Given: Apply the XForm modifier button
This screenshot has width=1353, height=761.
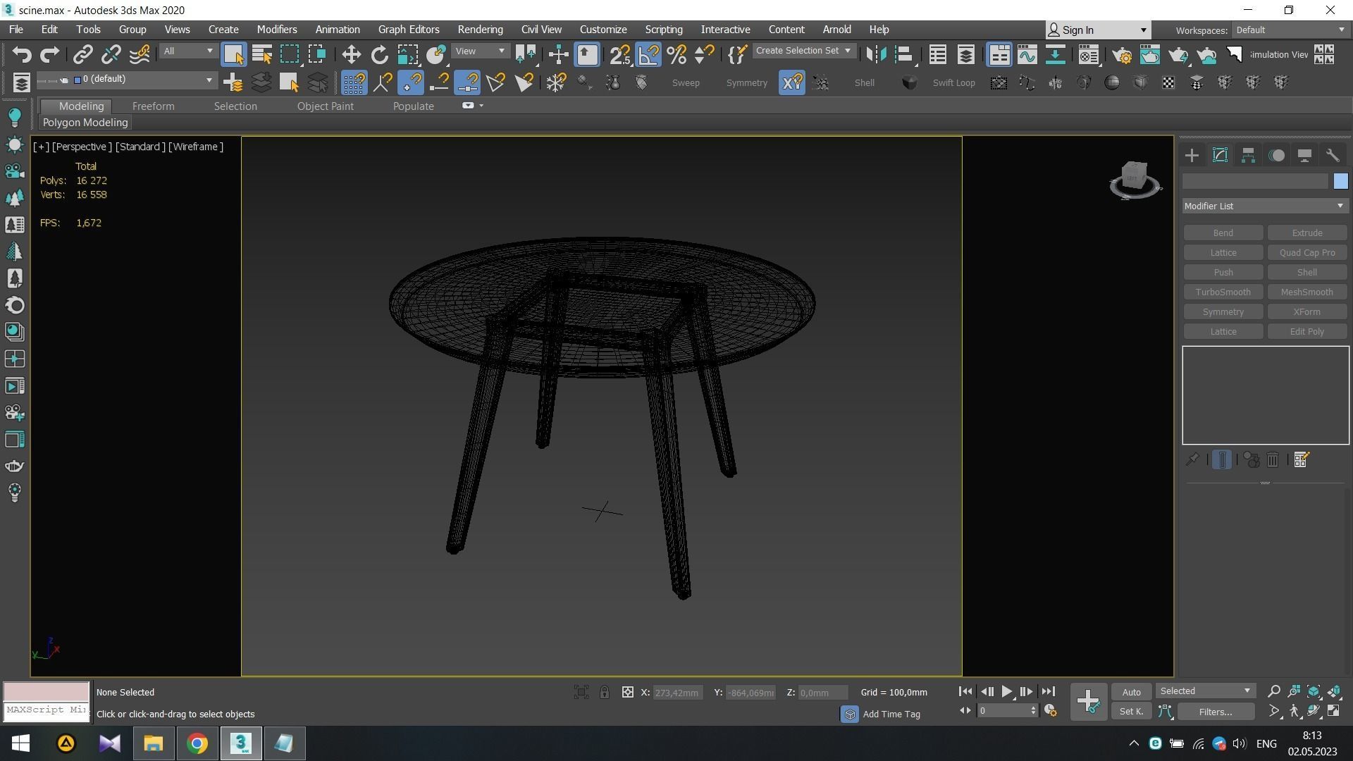Looking at the screenshot, I should click(1307, 312).
